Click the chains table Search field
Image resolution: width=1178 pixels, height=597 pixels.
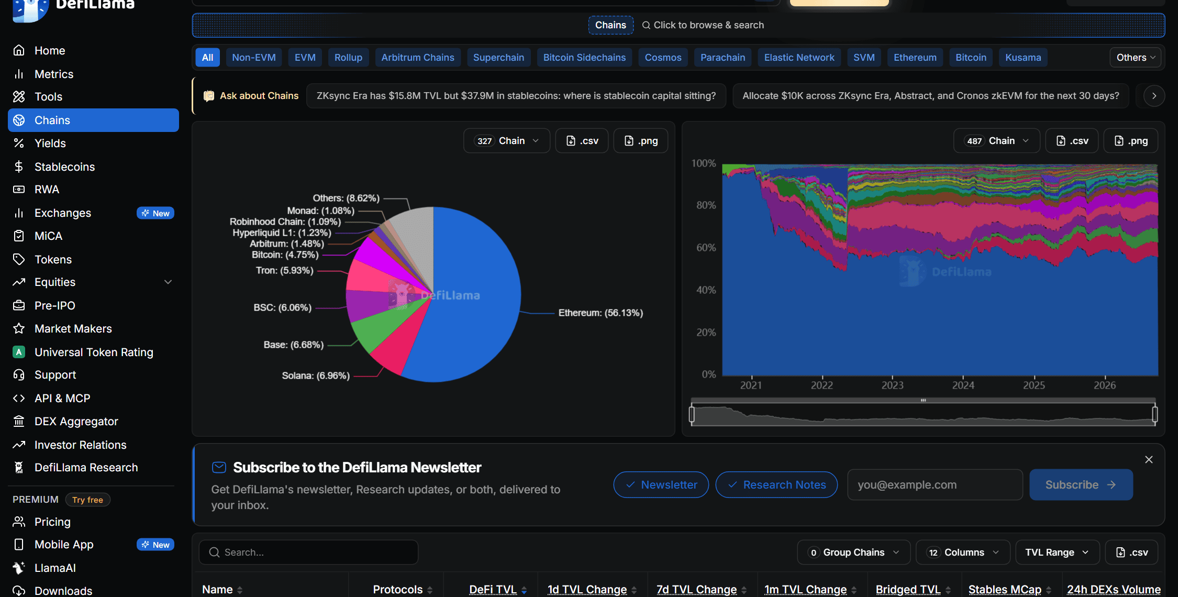(x=309, y=552)
